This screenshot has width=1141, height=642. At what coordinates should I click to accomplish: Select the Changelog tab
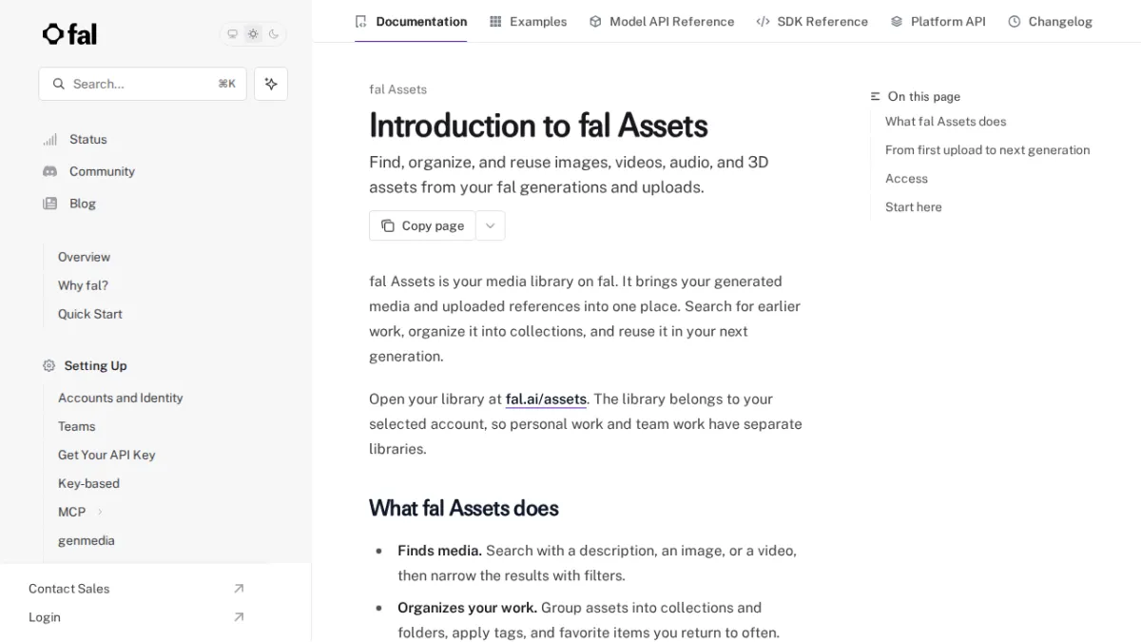1050,21
